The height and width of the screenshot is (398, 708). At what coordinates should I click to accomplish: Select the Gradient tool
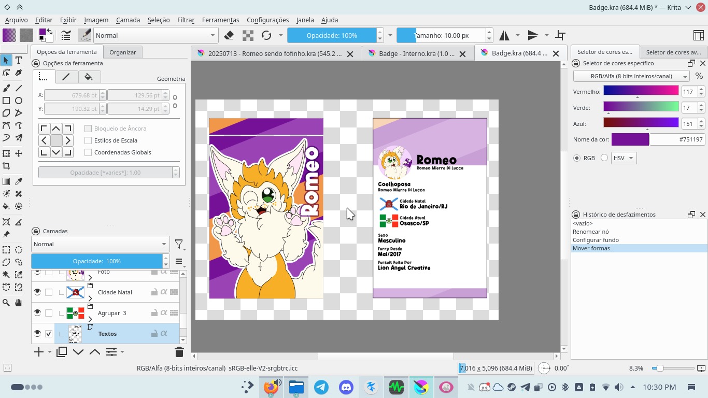click(6, 181)
